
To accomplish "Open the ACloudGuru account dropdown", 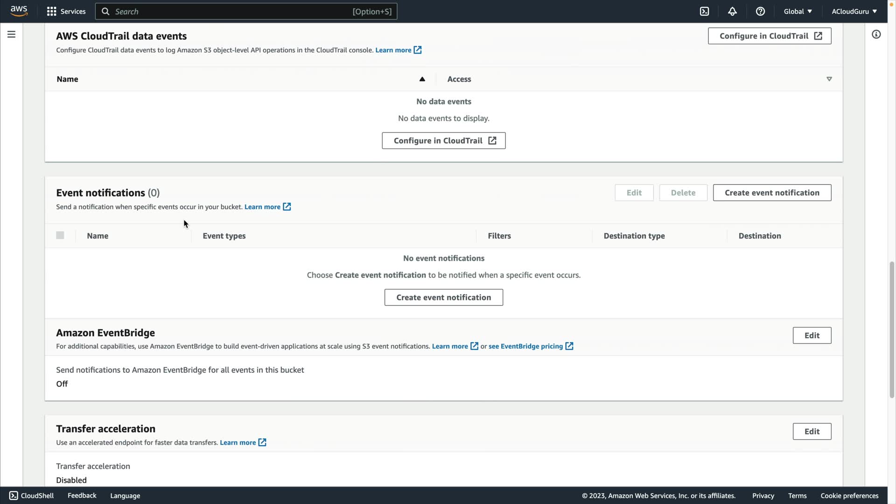I will pyautogui.click(x=854, y=11).
